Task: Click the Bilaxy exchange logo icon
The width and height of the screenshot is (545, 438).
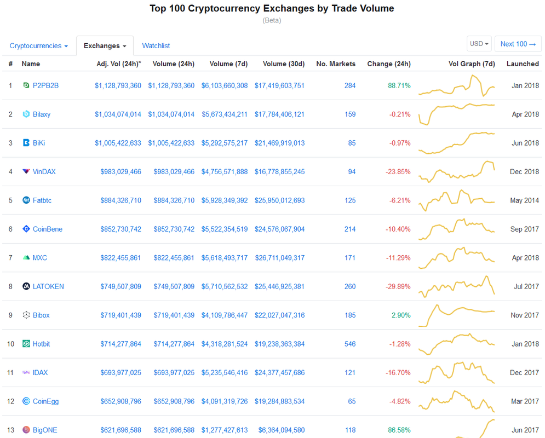Action: (x=26, y=114)
